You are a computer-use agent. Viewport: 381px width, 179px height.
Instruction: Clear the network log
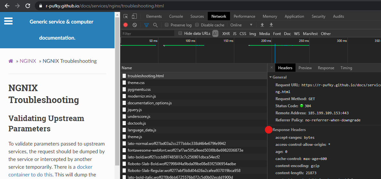coord(135,25)
